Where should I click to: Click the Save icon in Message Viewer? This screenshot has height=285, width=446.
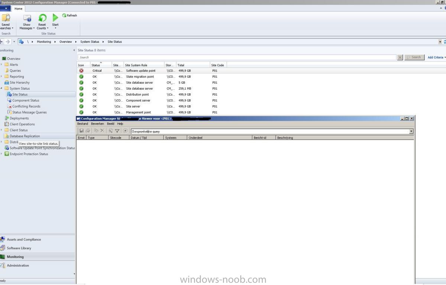(81, 131)
